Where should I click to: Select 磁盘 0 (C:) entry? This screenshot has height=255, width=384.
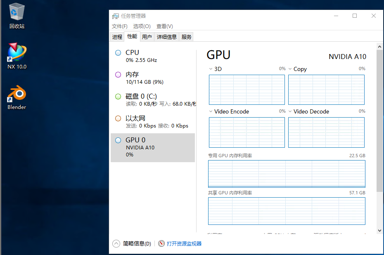coord(153,100)
